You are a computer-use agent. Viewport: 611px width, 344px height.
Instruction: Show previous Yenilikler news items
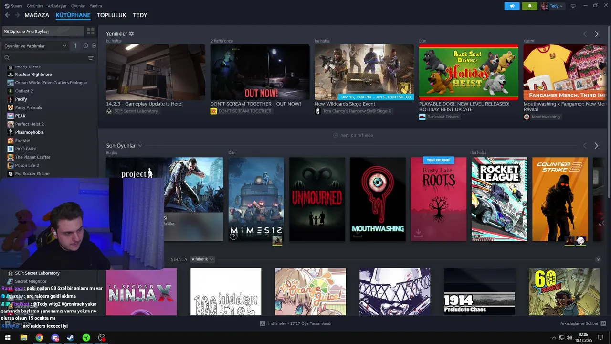tap(585, 34)
